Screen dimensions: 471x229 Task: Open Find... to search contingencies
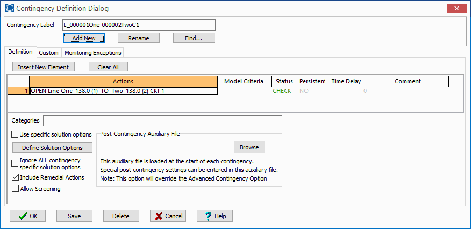pos(194,38)
